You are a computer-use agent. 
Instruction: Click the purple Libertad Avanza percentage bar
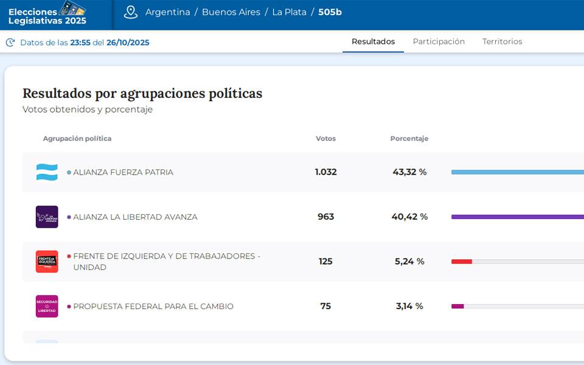pos(517,217)
